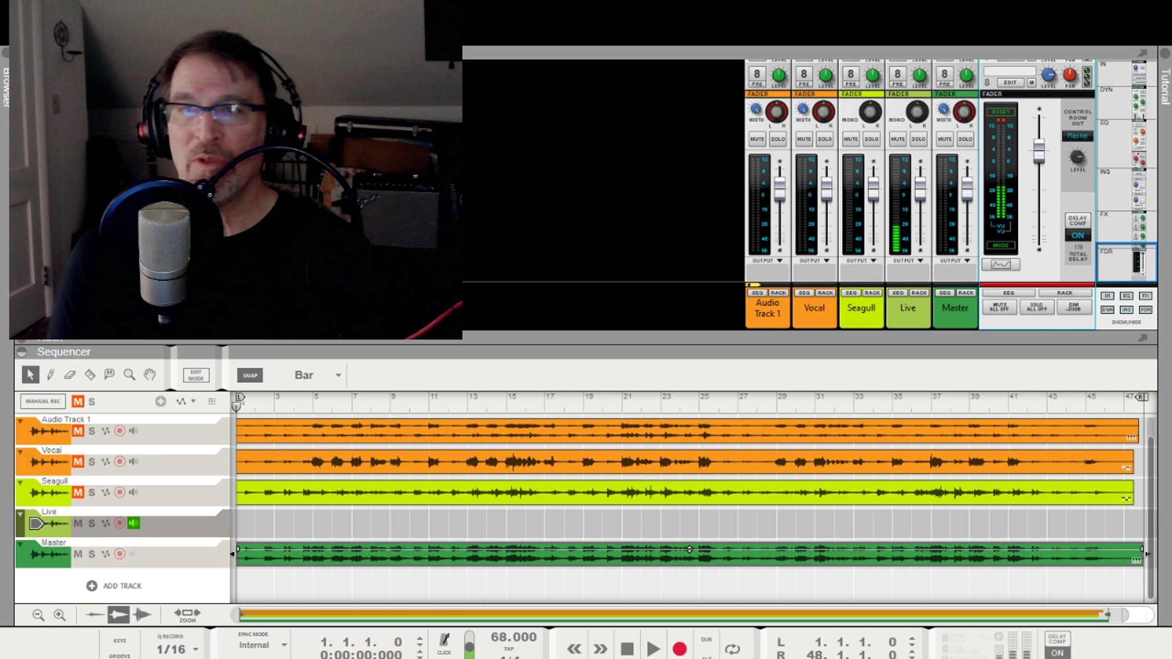Select the Magnifying glass tool
The width and height of the screenshot is (1172, 659).
point(129,375)
